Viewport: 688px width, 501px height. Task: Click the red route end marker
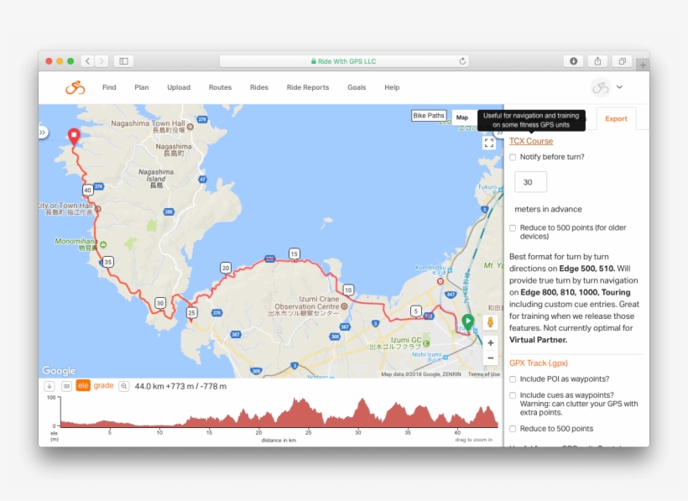[74, 136]
